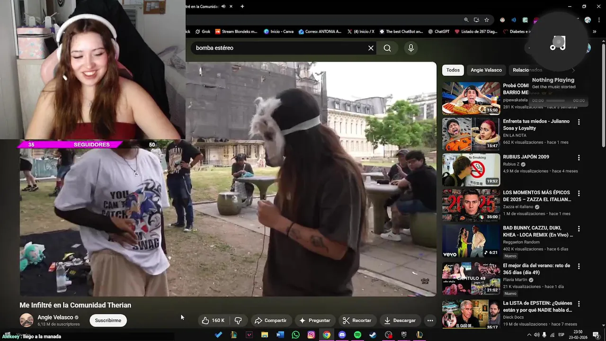The height and width of the screenshot is (341, 606).
Task: Open The best ChatBot bookmark
Action: click(x=401, y=32)
